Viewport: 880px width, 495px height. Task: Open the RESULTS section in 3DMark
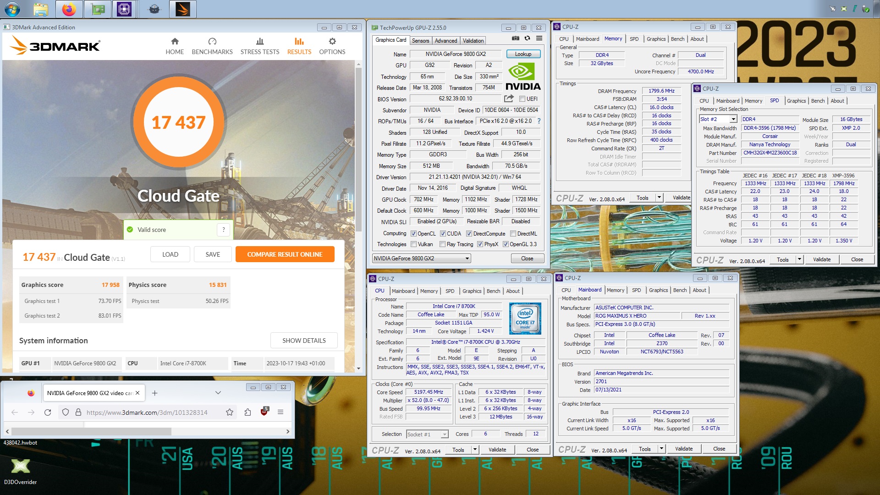(x=299, y=46)
